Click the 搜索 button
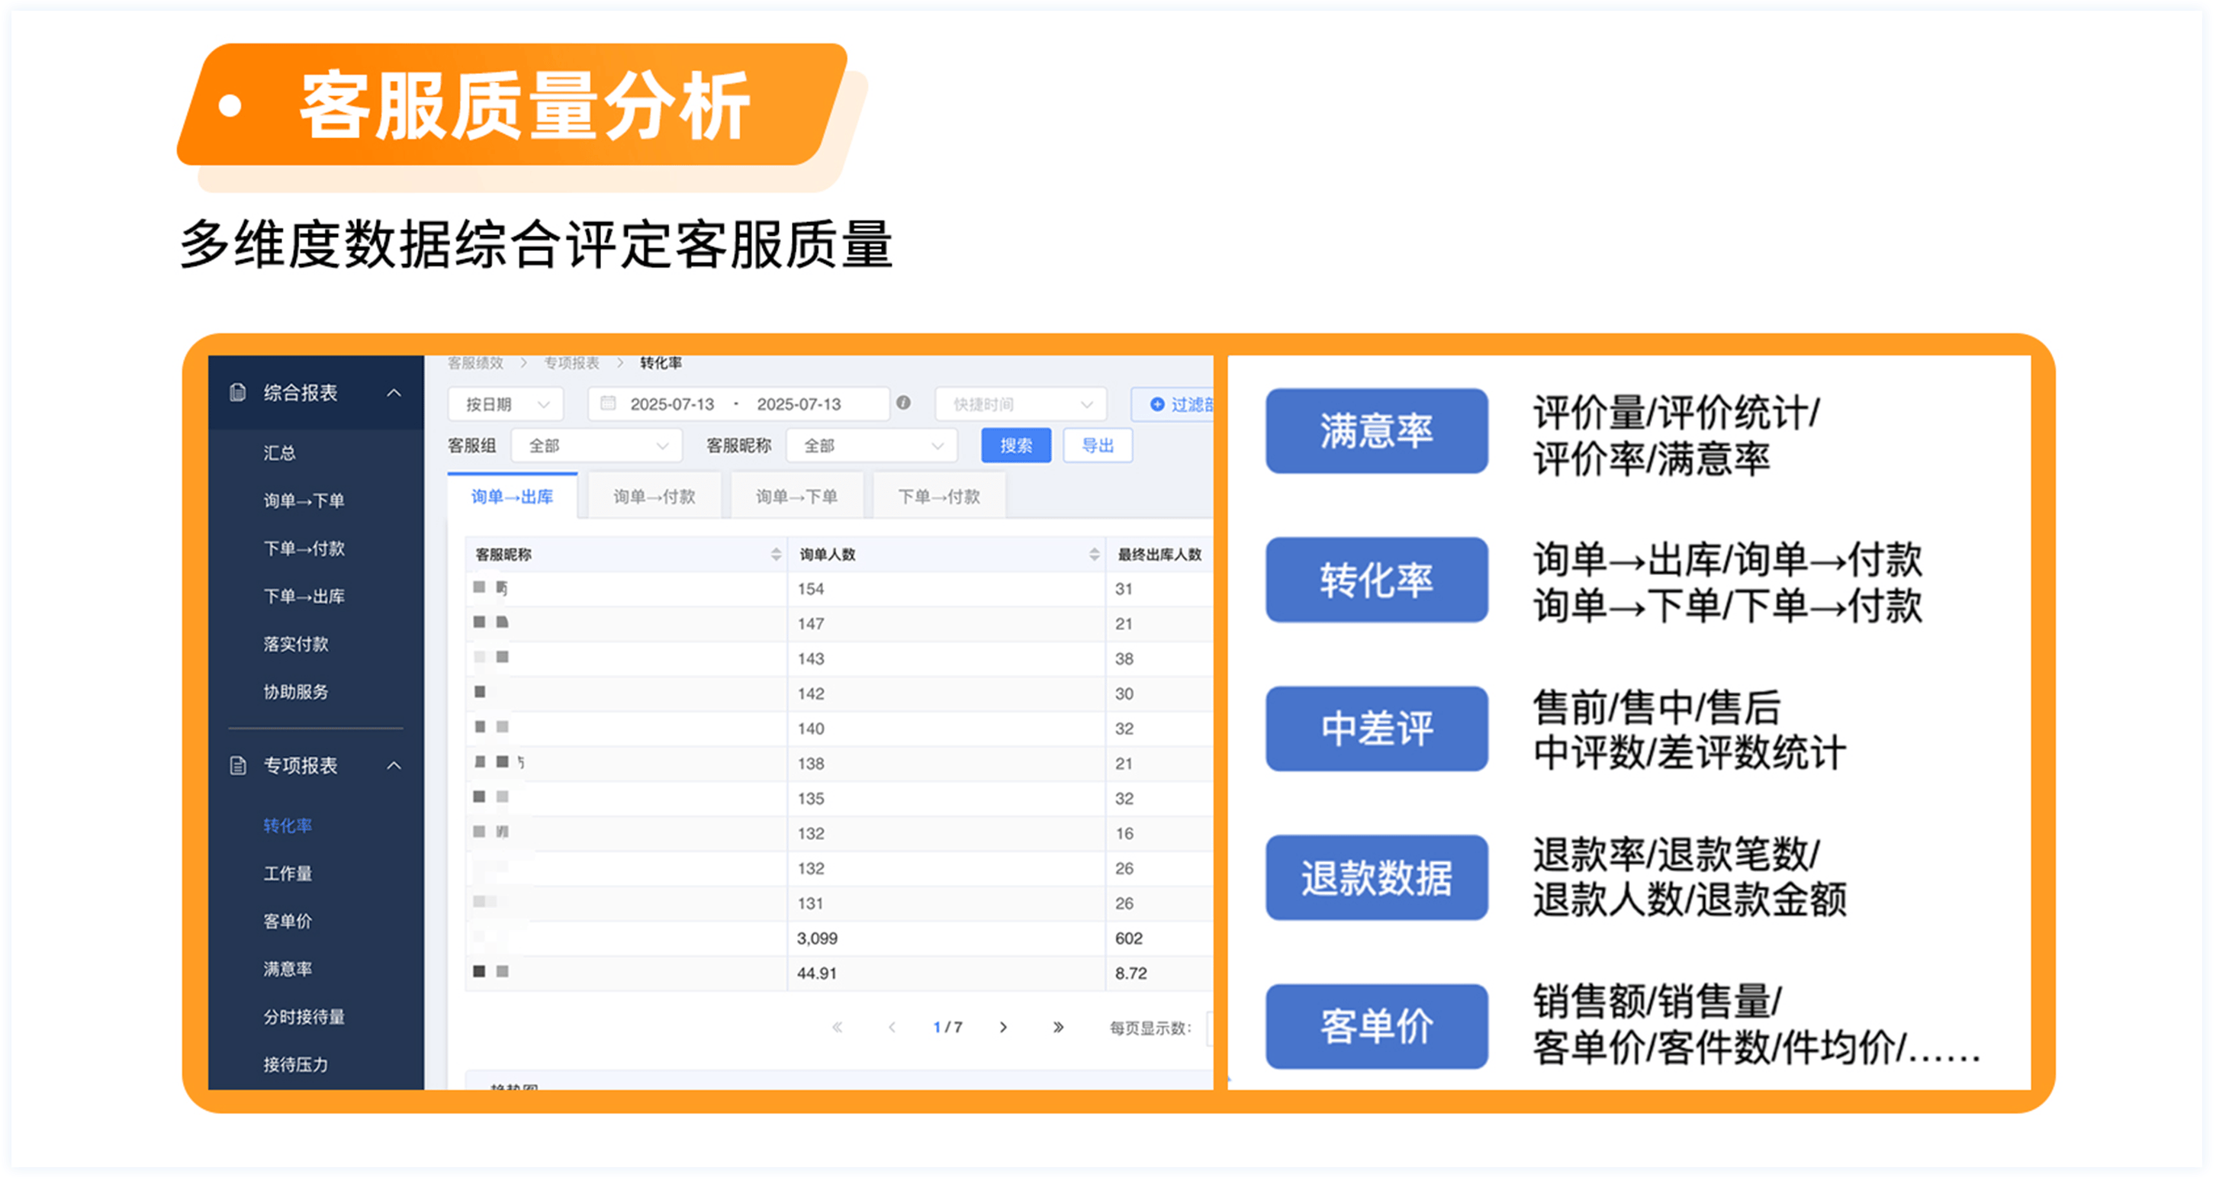The image size is (2216, 1181). point(1016,446)
